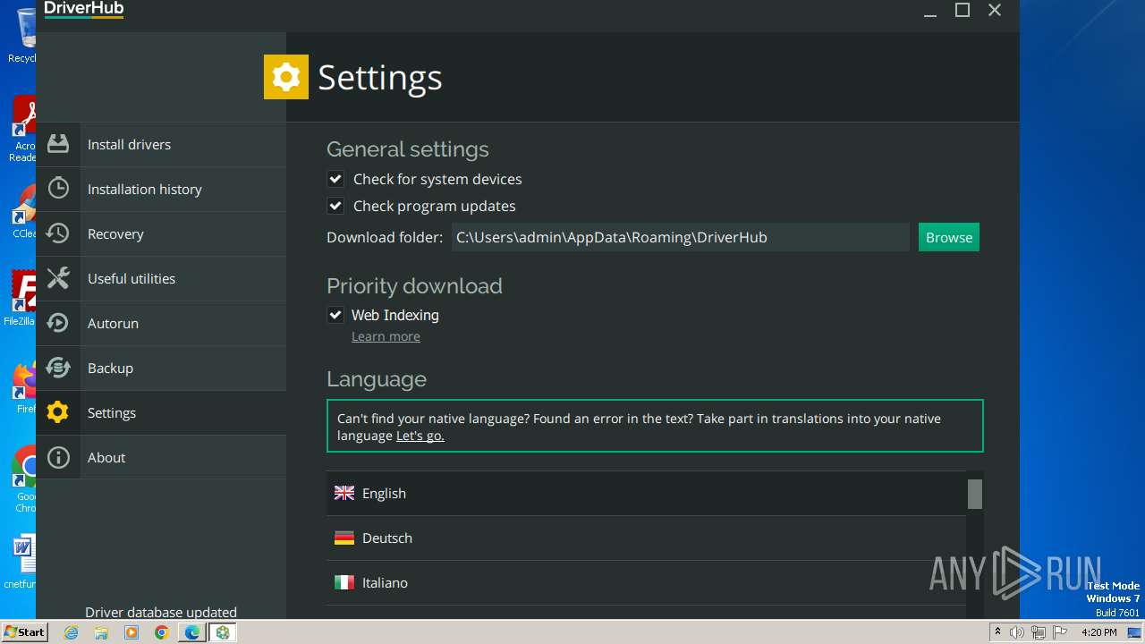Go to the Recovery section
The width and height of the screenshot is (1145, 644).
pos(161,233)
